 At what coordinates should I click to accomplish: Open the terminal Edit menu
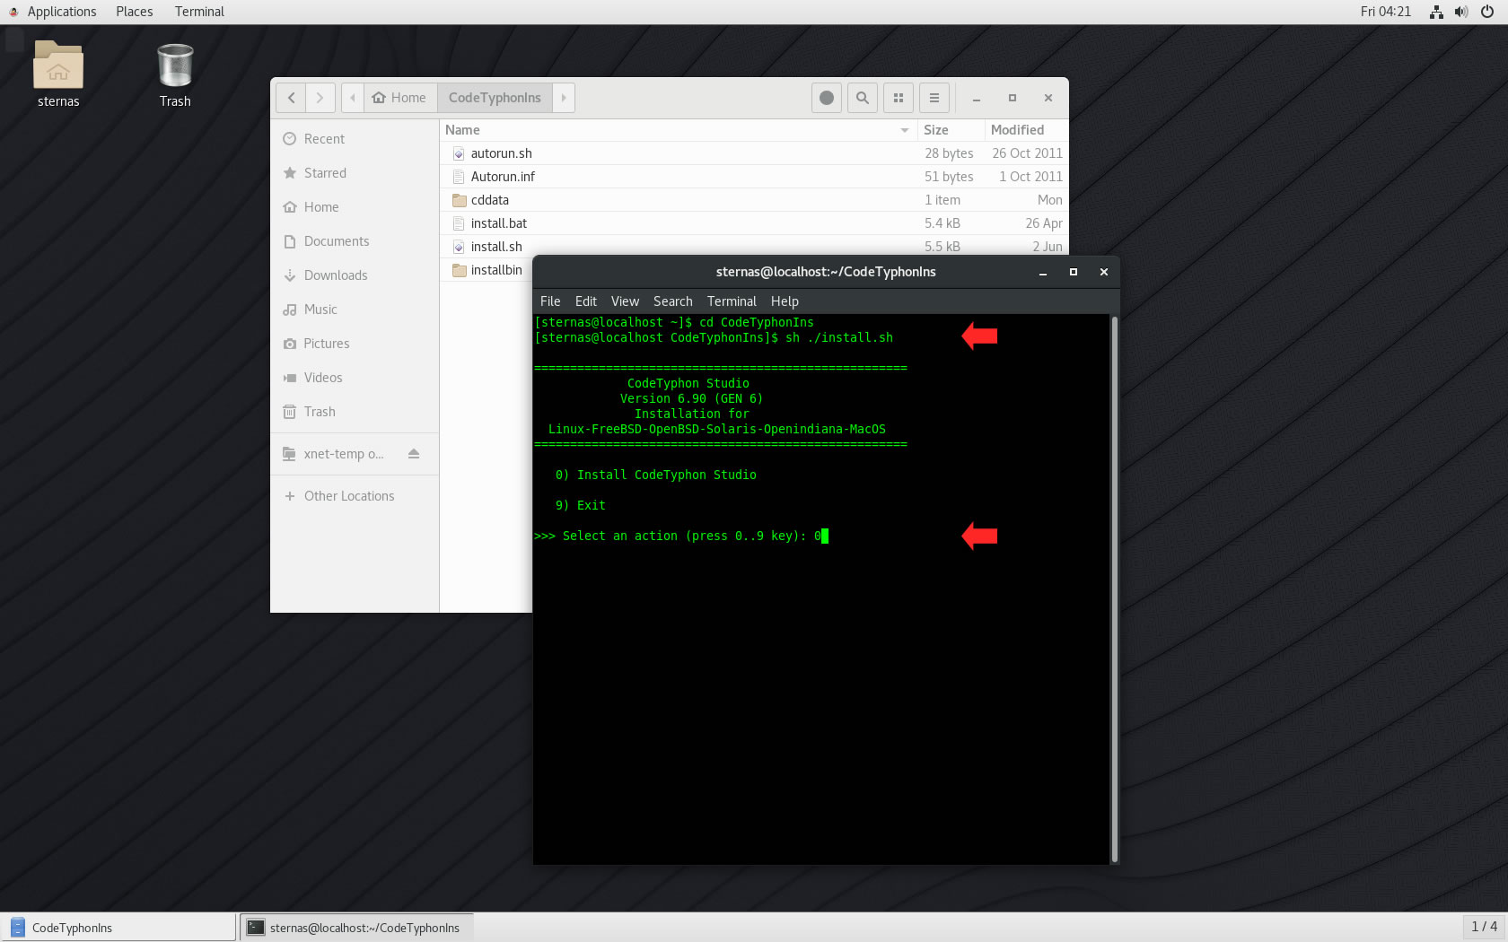click(586, 301)
